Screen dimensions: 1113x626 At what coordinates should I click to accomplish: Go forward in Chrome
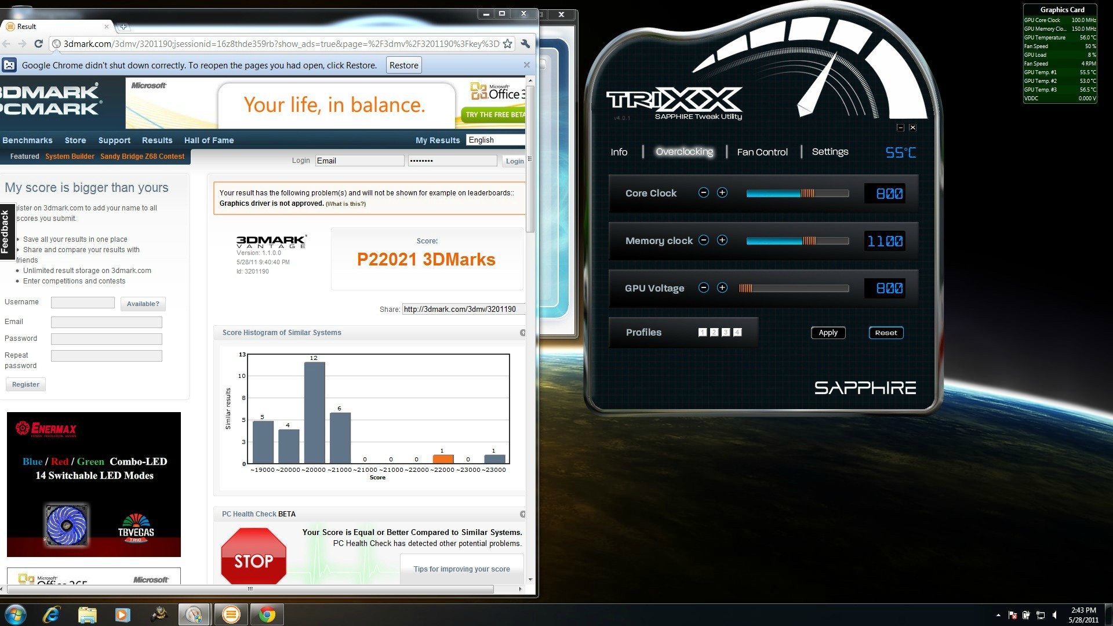(22, 43)
